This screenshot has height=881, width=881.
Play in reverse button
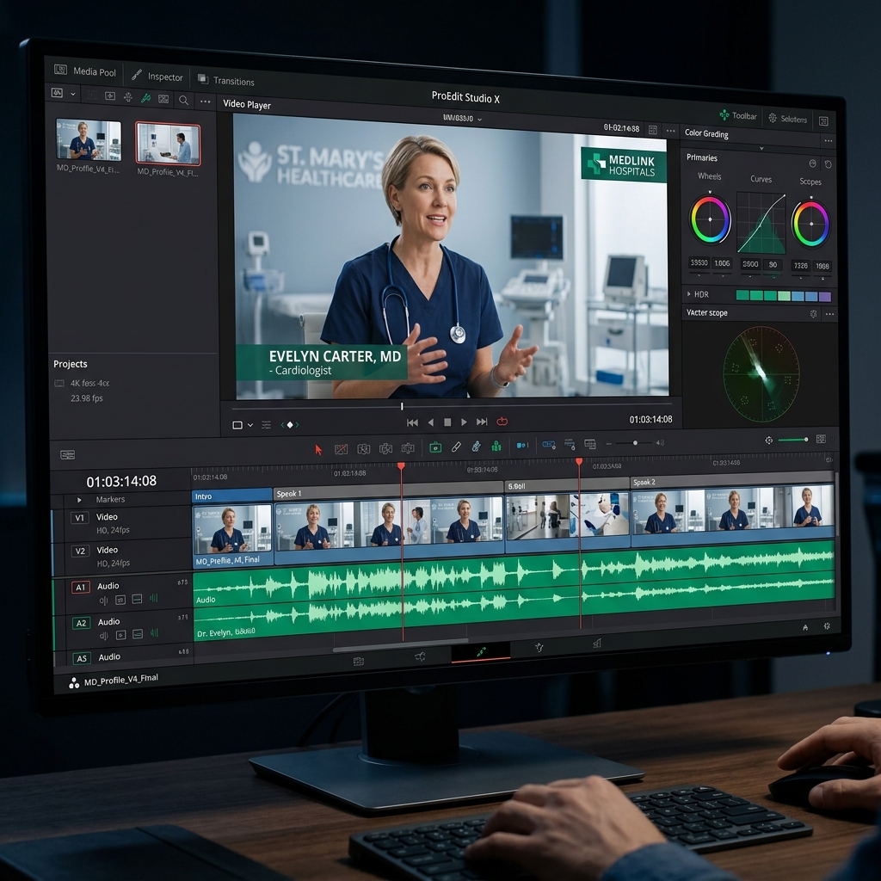[x=430, y=422]
